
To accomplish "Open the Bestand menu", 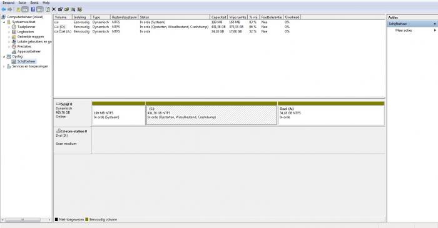I will [8, 2].
